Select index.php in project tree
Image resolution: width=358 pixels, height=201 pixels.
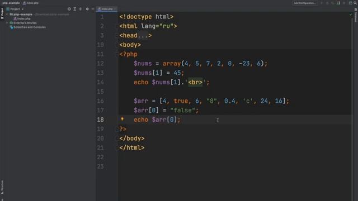(23, 18)
